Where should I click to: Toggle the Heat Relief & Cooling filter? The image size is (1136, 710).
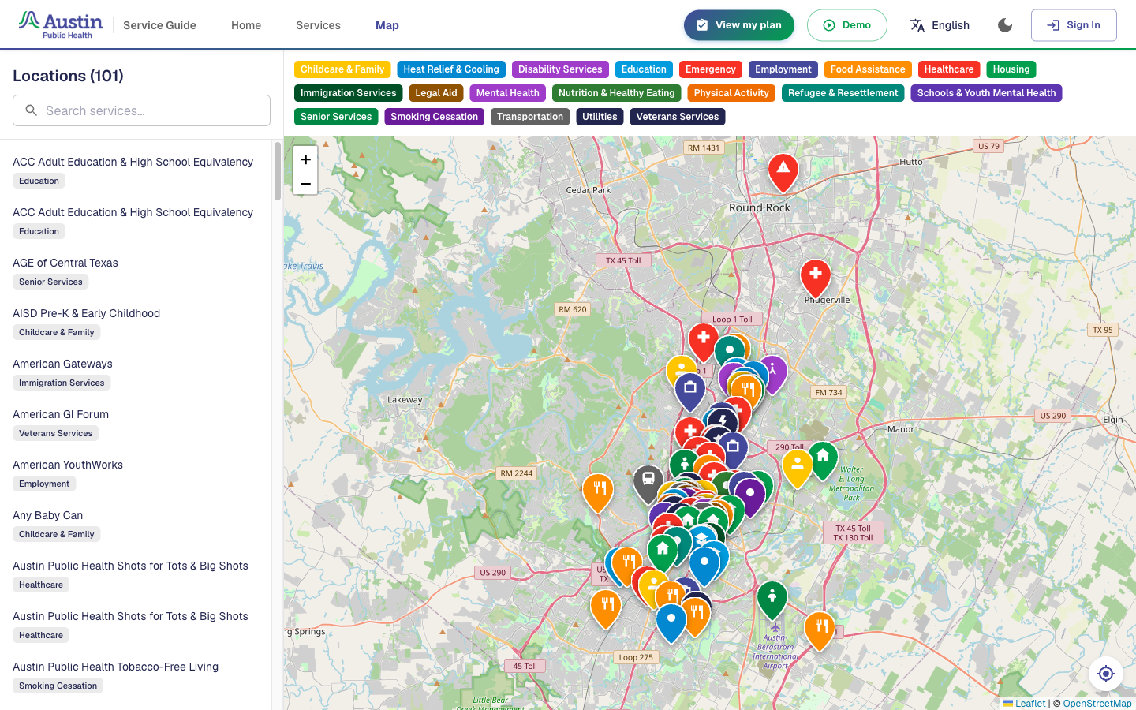(451, 69)
